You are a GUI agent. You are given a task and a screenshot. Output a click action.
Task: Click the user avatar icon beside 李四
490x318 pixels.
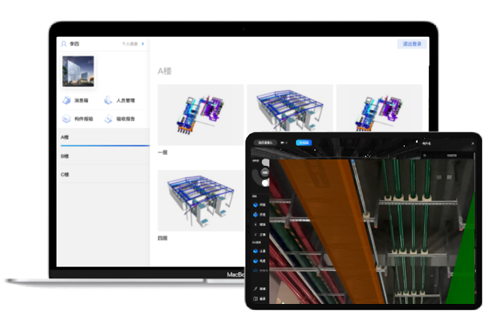pos(64,44)
